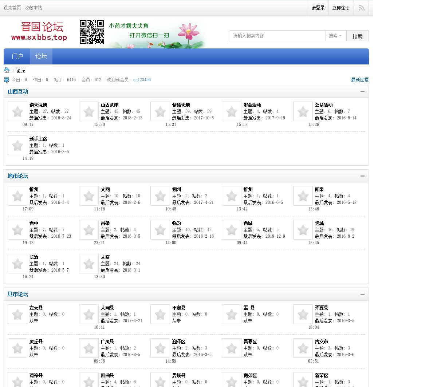Click the forum stats icon before 今日
Viewport: 437px width, 387px height.
(7, 80)
